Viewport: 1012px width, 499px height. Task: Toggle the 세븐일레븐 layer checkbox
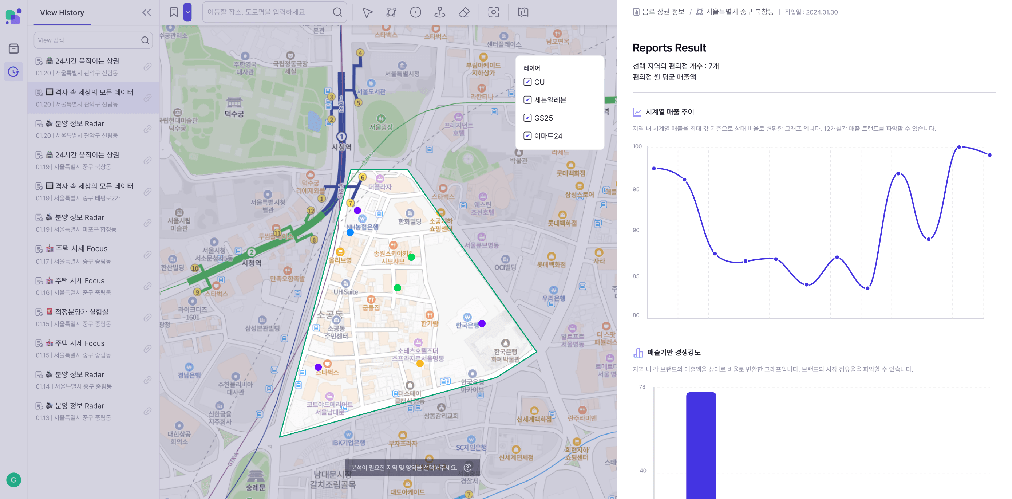[x=527, y=100]
